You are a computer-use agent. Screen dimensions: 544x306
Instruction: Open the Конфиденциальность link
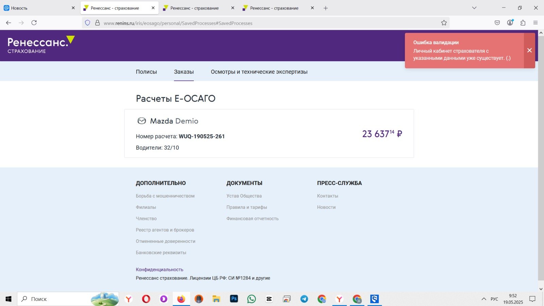[159, 269]
